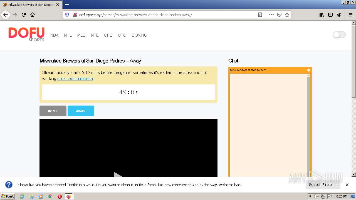
Task: Click the browser forward arrow
Action: pyautogui.click(x=15, y=15)
